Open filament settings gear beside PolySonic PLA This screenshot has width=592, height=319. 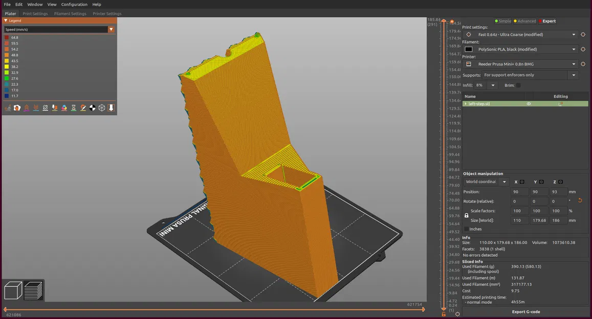[x=583, y=50]
